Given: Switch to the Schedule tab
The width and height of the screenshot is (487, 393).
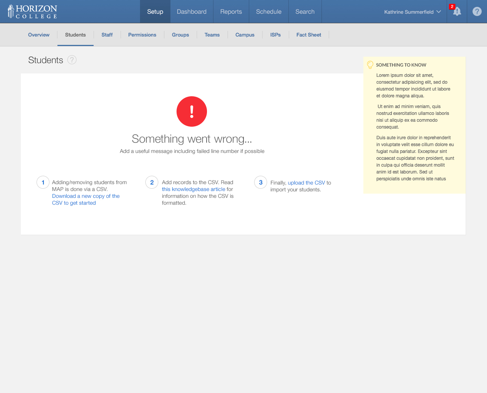Looking at the screenshot, I should 269,11.
